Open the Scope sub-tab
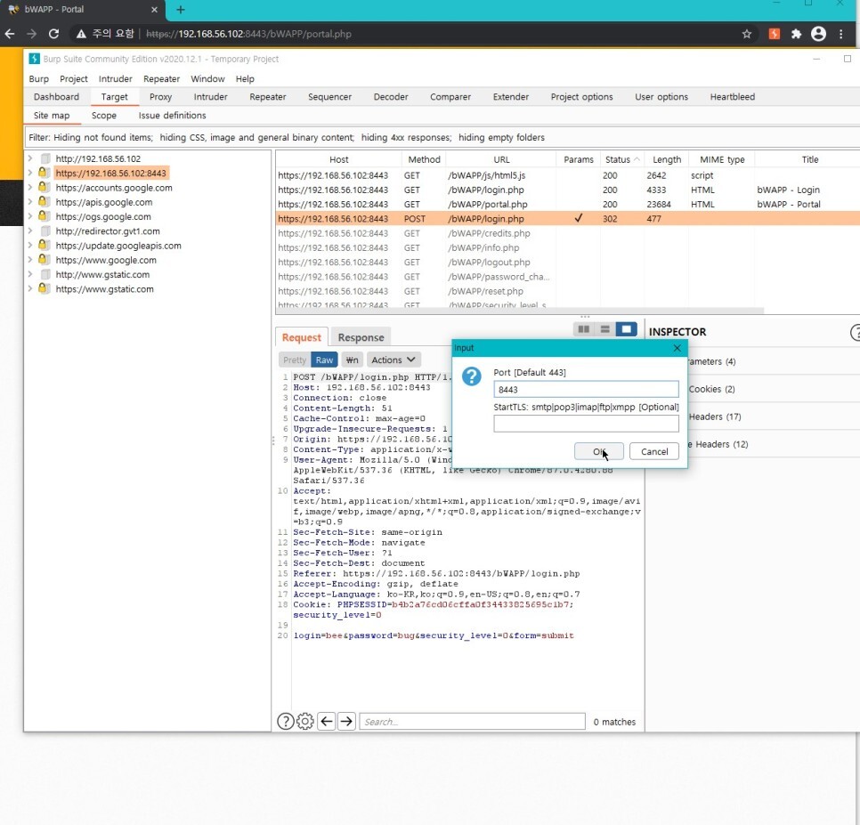 [103, 116]
